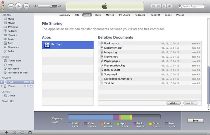Toggle shuffle playback
This screenshot has height=135, width=210.
(x=14, y=133)
